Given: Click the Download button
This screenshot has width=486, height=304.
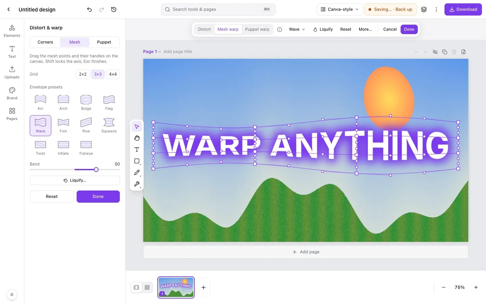Looking at the screenshot, I should pyautogui.click(x=463, y=9).
